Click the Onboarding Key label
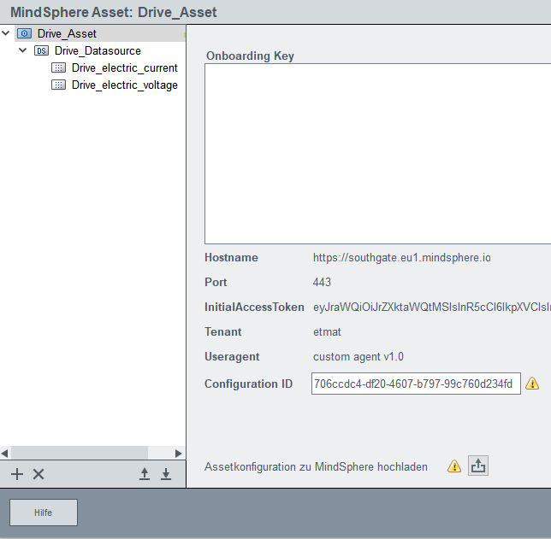 250,56
